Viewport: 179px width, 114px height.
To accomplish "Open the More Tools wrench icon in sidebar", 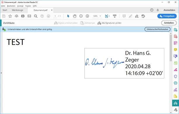I will click(x=175, y=110).
